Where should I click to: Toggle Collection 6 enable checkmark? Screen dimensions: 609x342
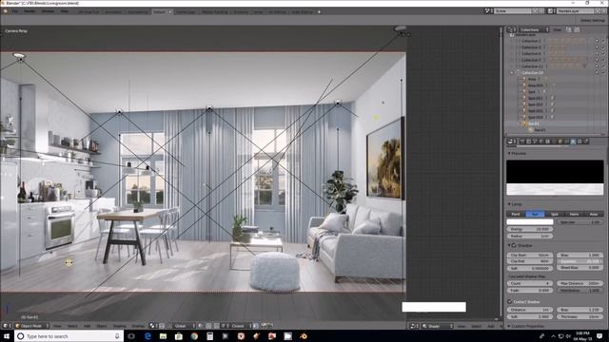(x=603, y=54)
